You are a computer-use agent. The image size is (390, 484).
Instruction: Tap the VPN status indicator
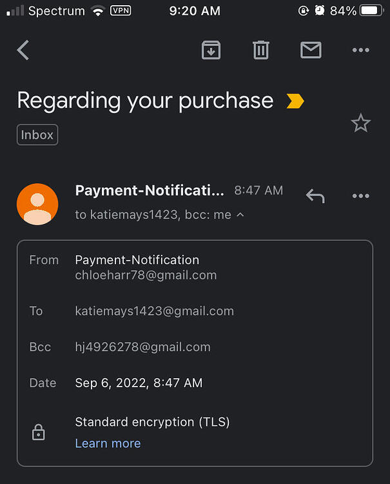pyautogui.click(x=121, y=11)
